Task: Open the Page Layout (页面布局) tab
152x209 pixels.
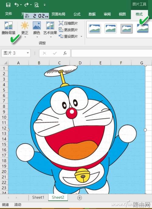Action: (58, 14)
